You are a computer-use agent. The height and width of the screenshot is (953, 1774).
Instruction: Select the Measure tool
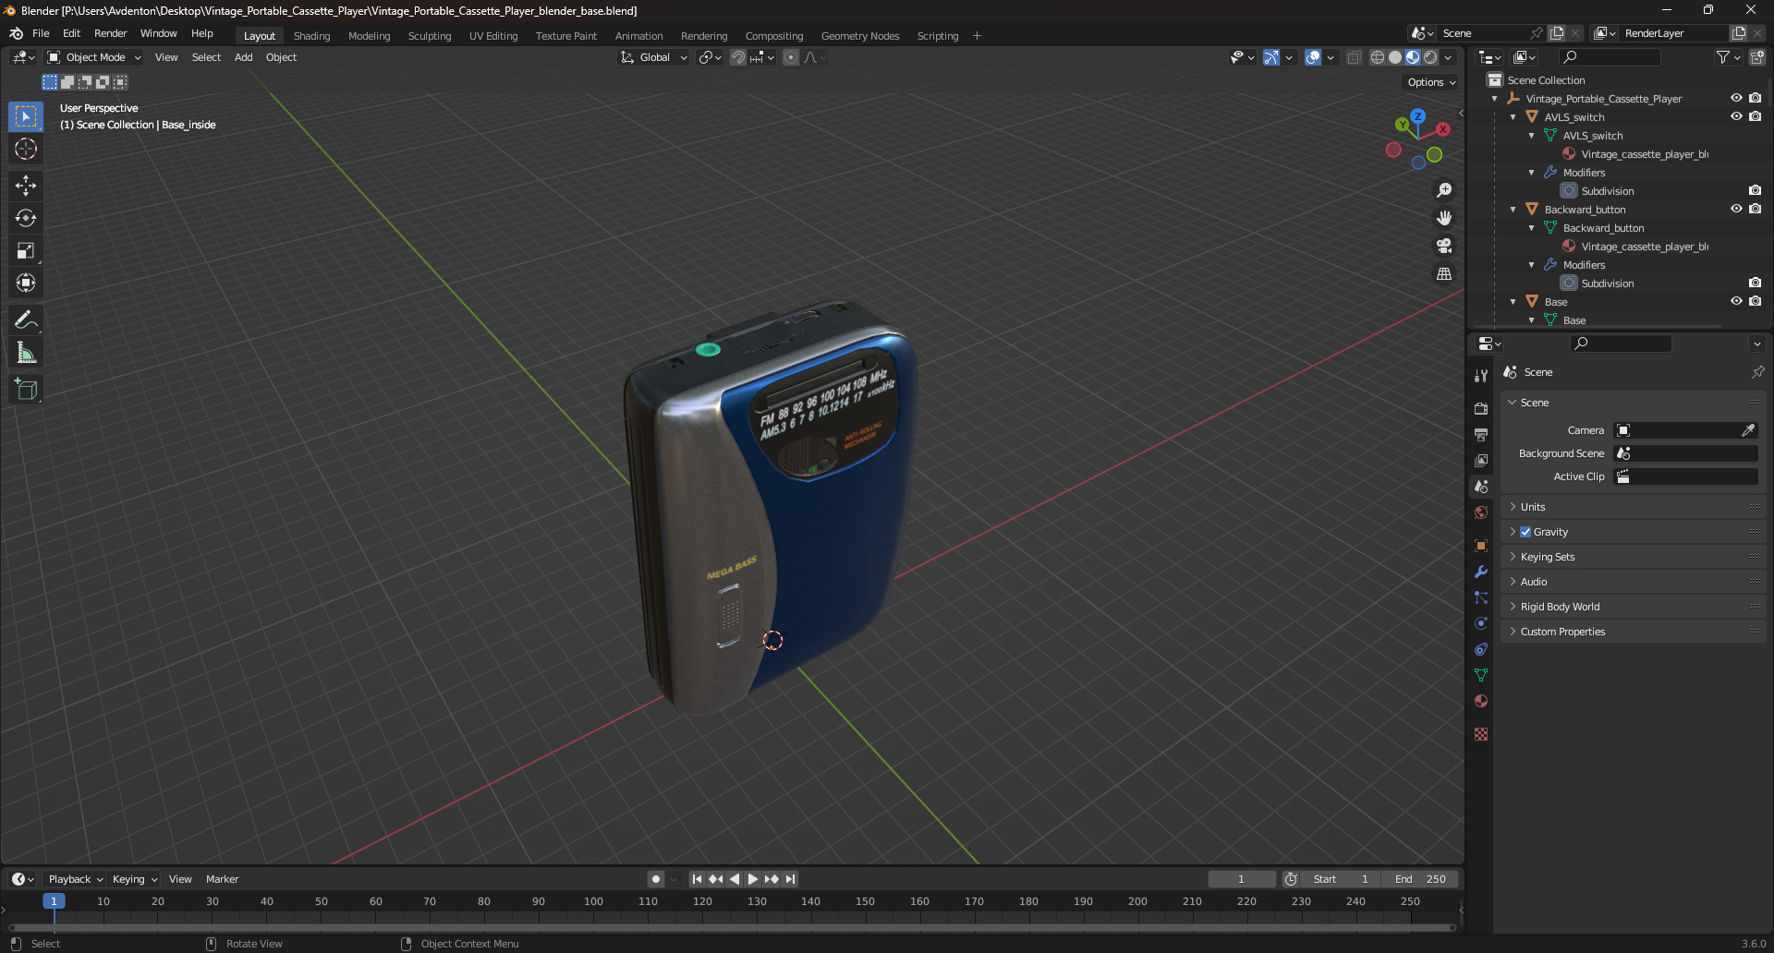click(26, 353)
